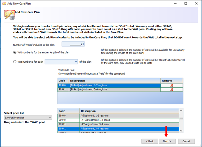Viewport: 202px width, 147px height.
Task: Click the Code column header in price list
Action: click(x=68, y=111)
